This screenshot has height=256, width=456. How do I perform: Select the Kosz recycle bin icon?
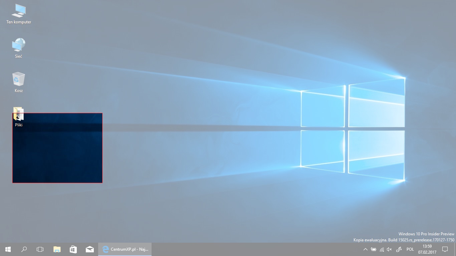coord(19,83)
